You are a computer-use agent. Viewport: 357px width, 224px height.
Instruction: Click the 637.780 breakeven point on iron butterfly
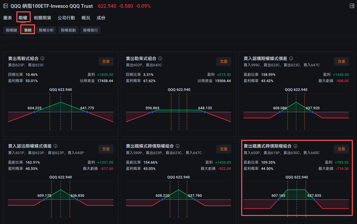(x=195, y=200)
